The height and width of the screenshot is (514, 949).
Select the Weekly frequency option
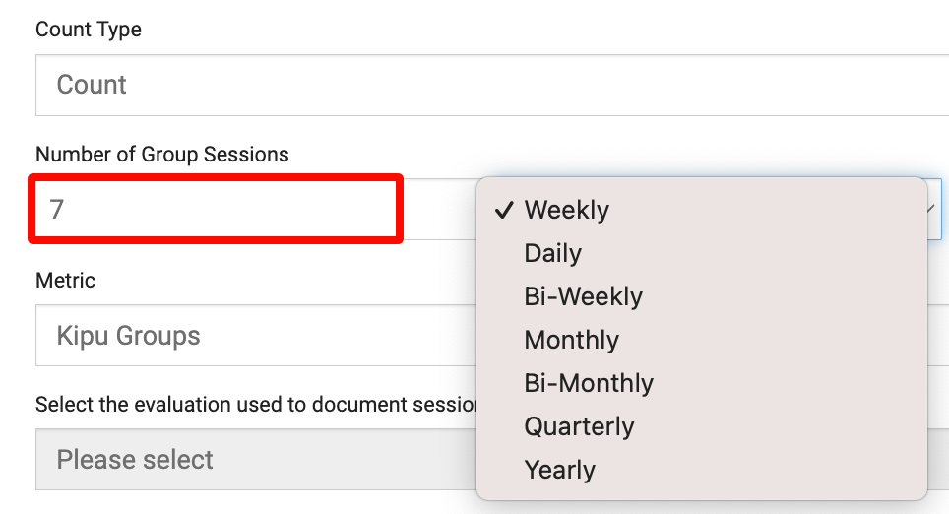point(567,210)
